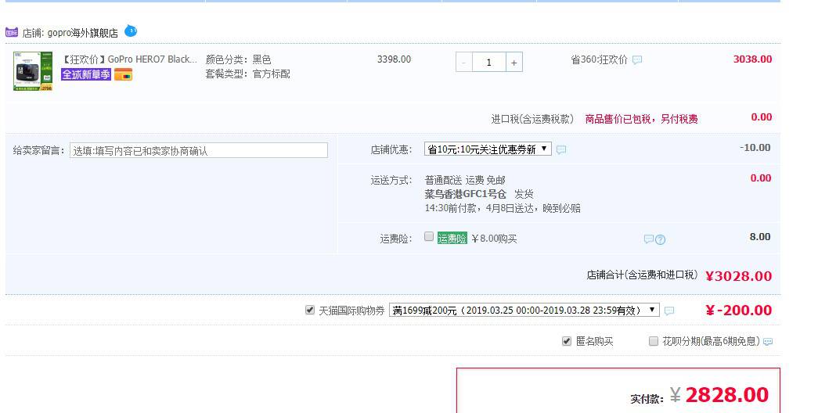Click the ¥2828.00 actual payment amount
The width and height of the screenshot is (818, 413).
pyautogui.click(x=719, y=395)
